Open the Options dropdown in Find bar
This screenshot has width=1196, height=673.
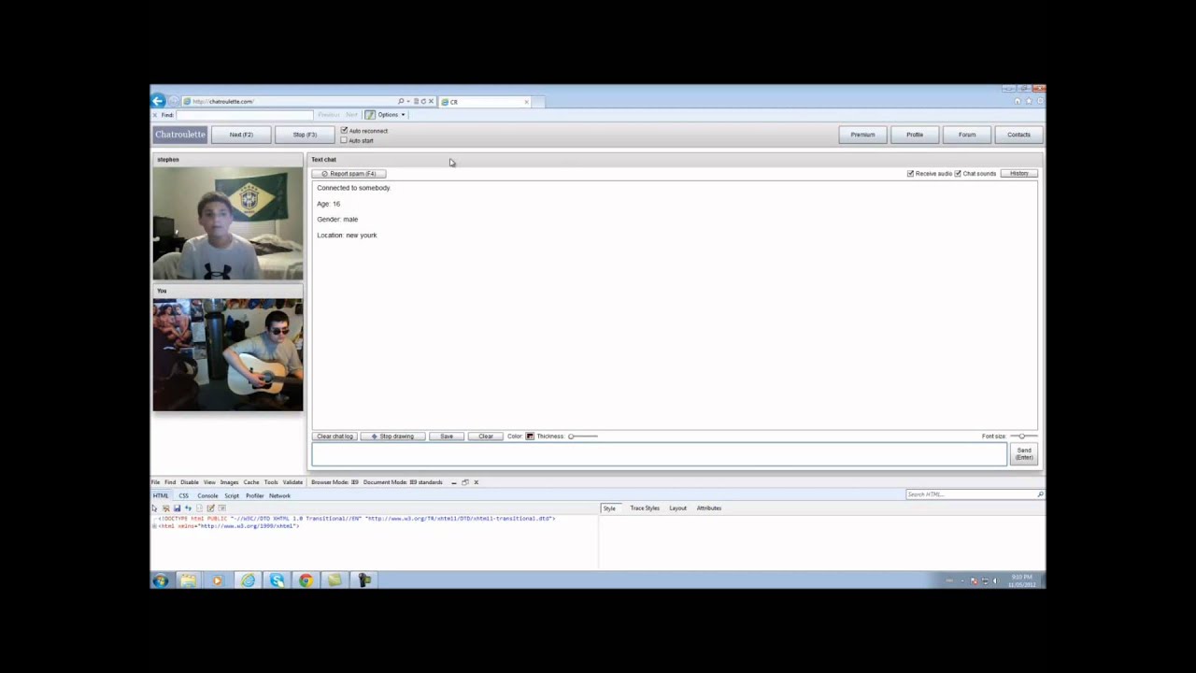click(392, 115)
